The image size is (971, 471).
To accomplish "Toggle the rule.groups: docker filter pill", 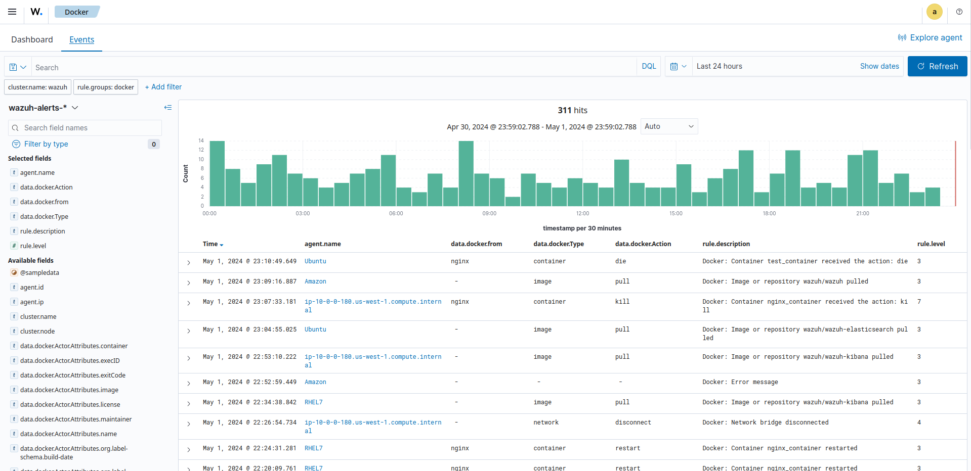I will click(x=106, y=87).
